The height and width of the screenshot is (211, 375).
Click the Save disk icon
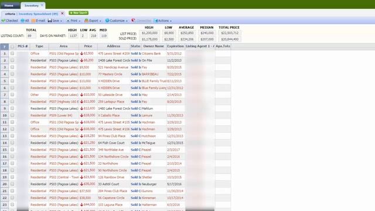coord(49,21)
